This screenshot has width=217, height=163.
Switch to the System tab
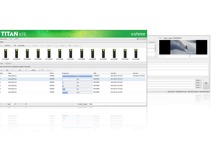click(16, 39)
